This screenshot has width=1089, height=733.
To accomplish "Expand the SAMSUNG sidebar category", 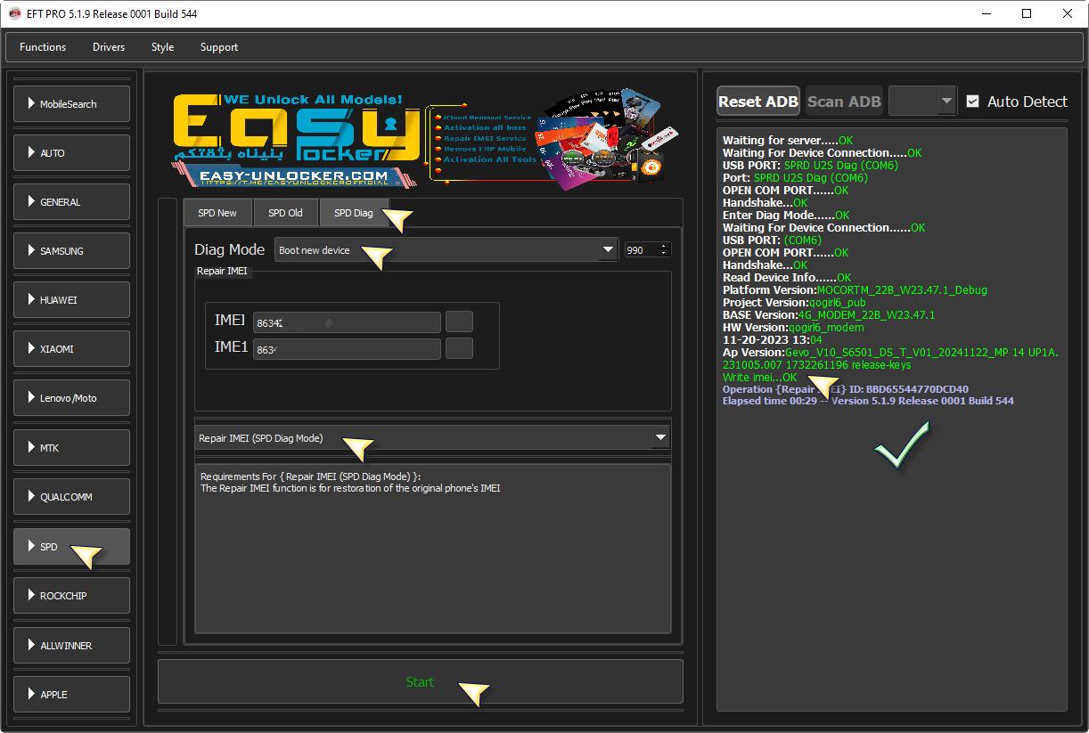I will coord(71,251).
